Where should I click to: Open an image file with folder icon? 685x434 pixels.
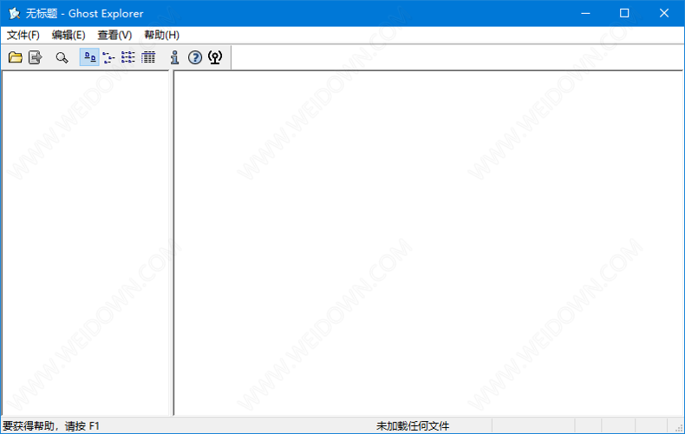click(x=16, y=57)
